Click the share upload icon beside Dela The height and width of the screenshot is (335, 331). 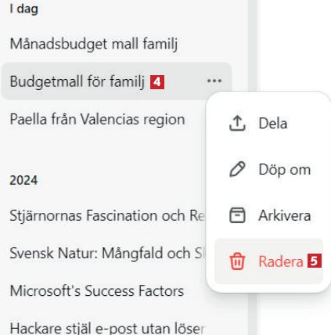(x=237, y=123)
